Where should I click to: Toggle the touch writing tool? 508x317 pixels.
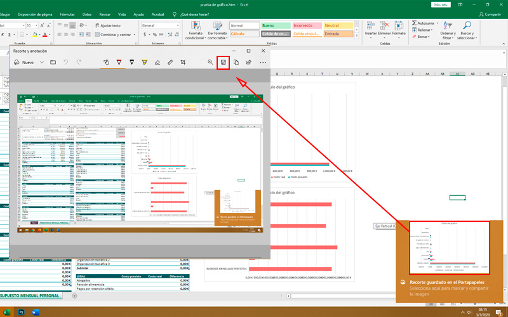click(106, 62)
